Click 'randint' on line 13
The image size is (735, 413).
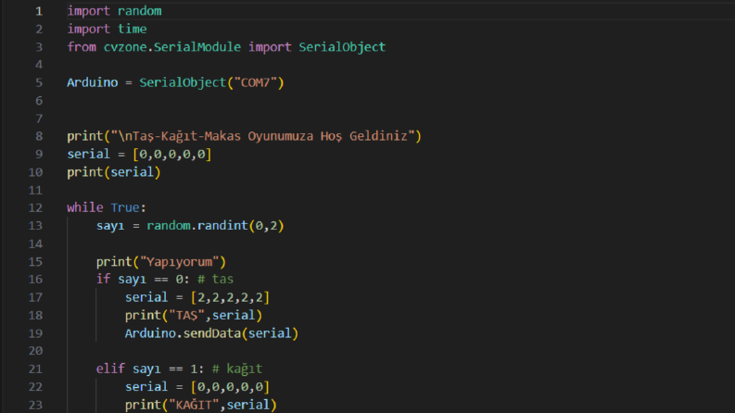[x=222, y=226]
